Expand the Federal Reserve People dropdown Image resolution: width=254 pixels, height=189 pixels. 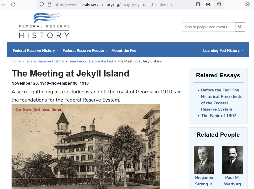(x=85, y=51)
